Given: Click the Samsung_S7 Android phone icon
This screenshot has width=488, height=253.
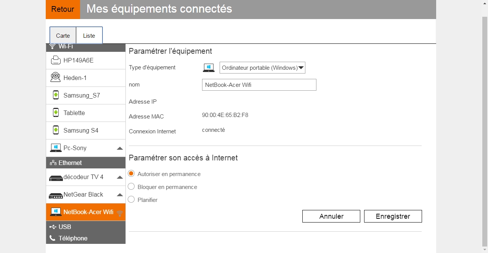Looking at the screenshot, I should pos(56,95).
